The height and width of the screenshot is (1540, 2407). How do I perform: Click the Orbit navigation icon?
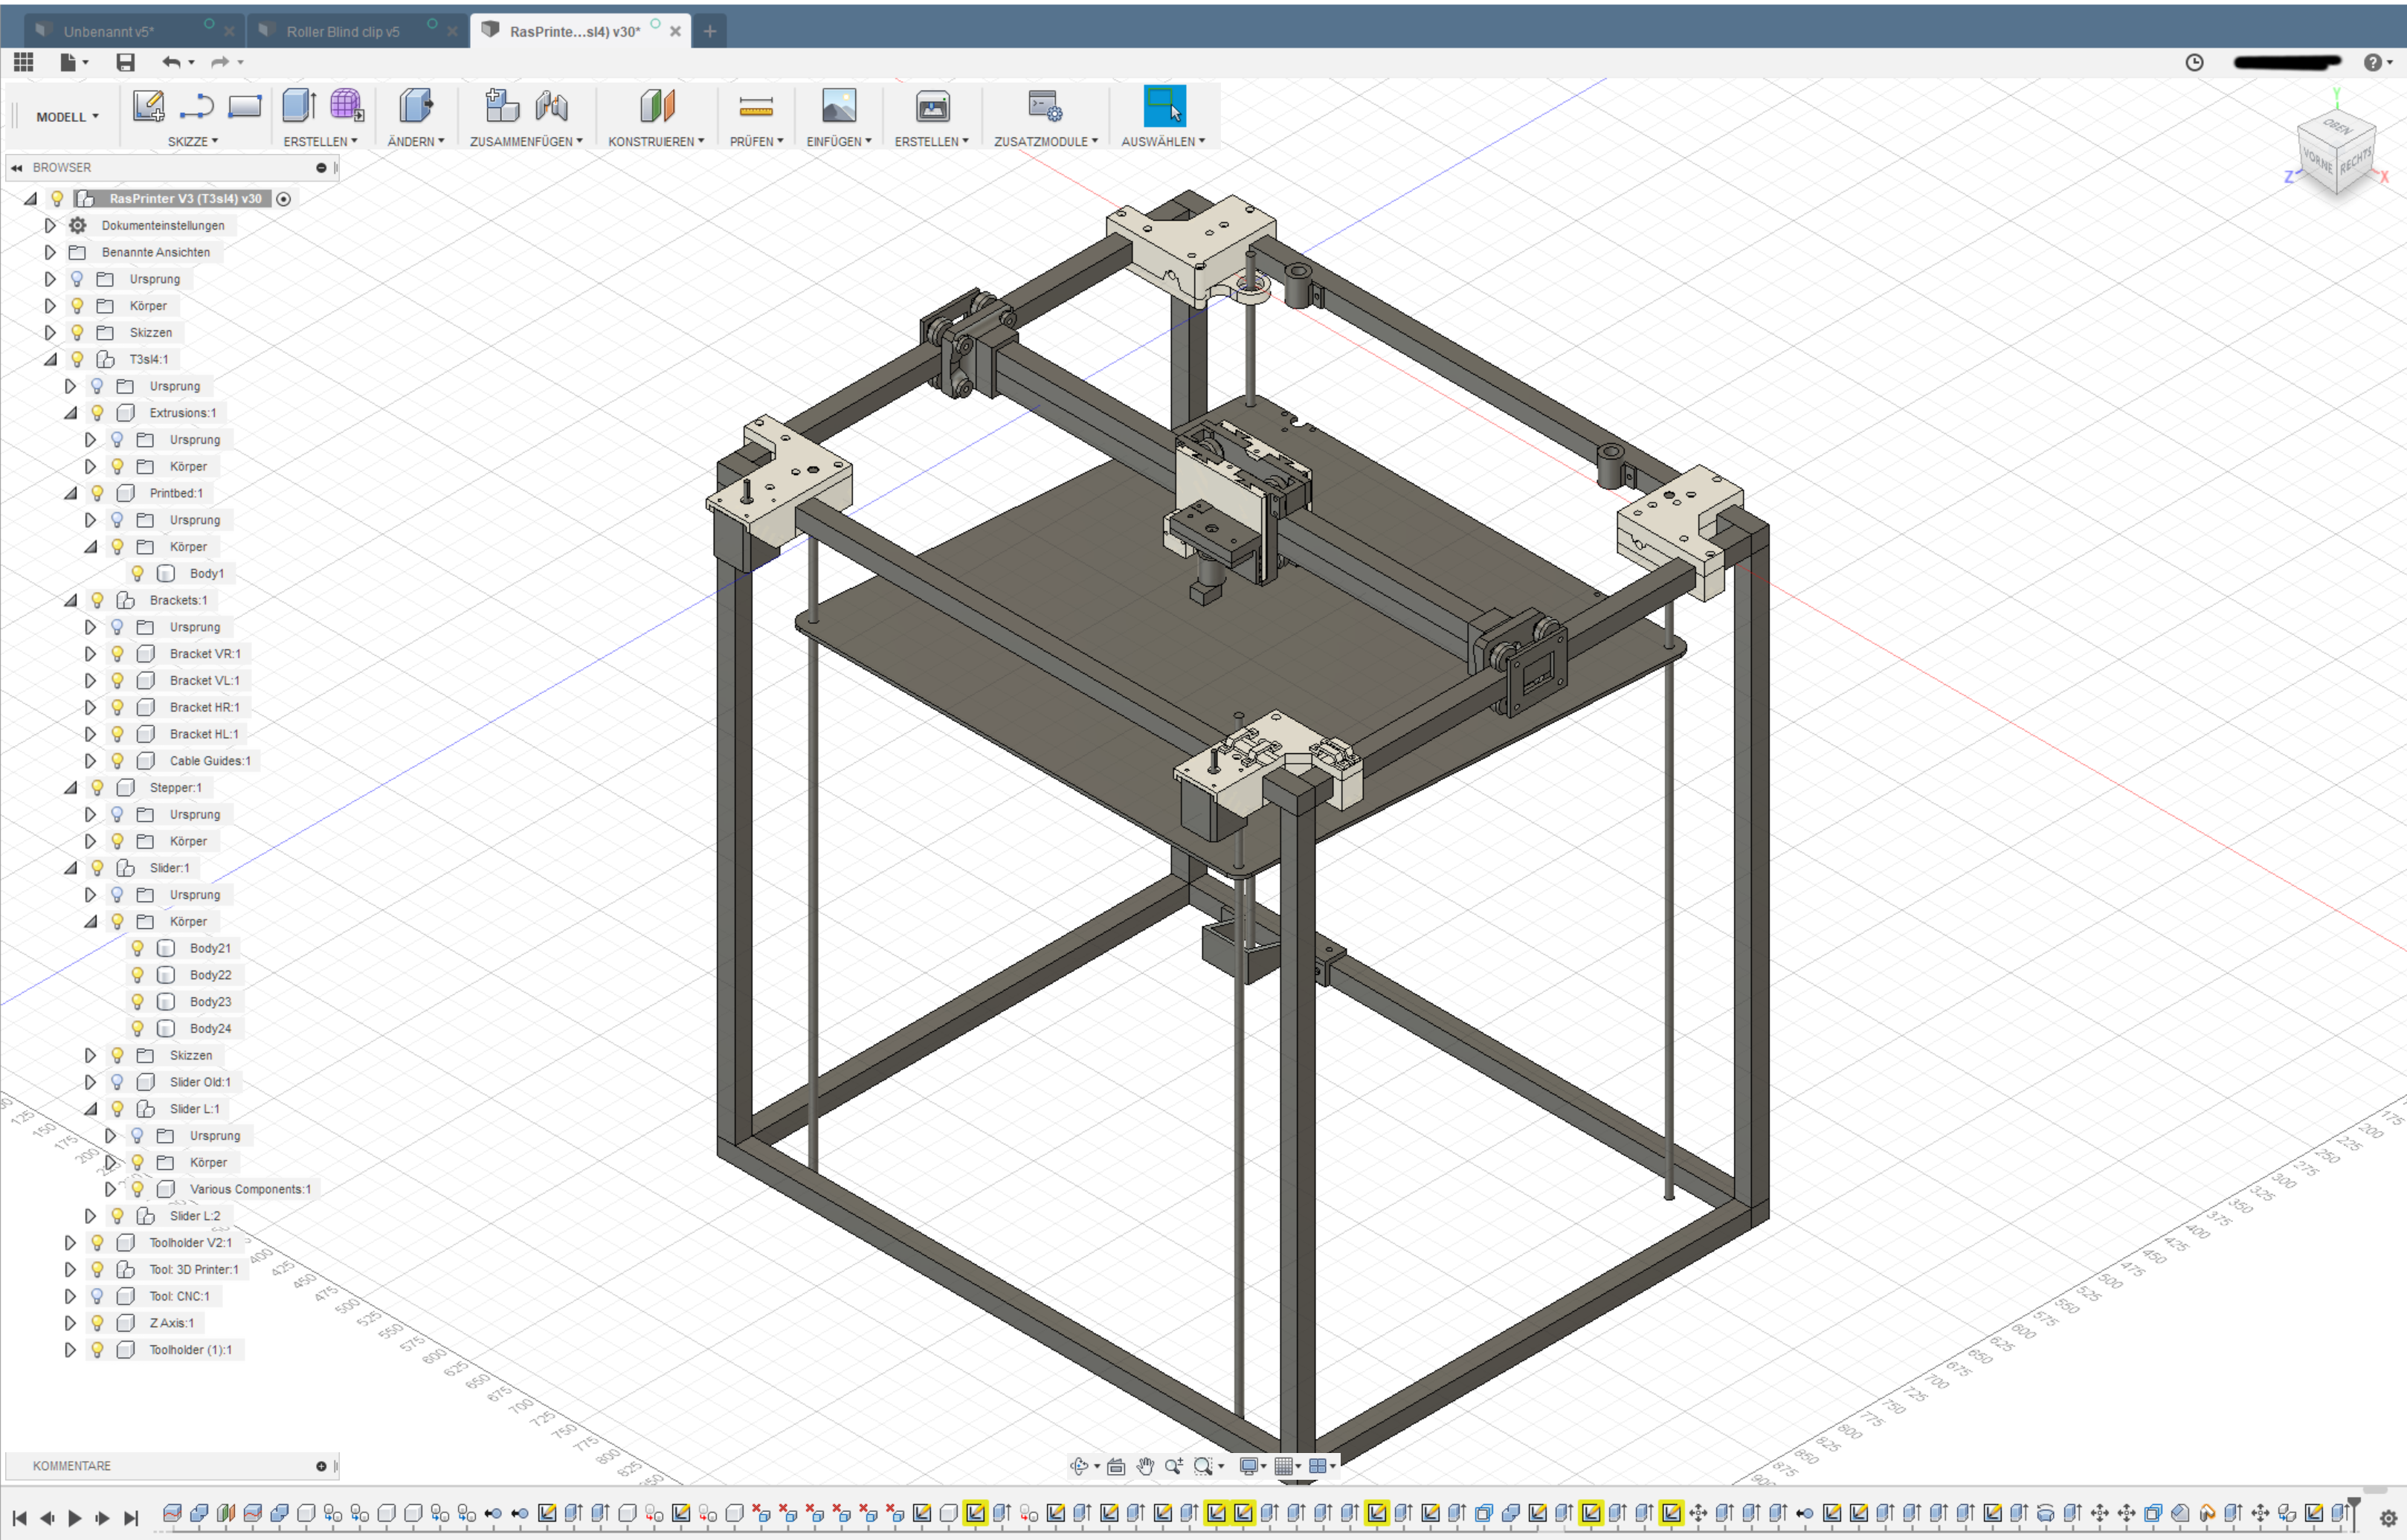[x=1079, y=1466]
